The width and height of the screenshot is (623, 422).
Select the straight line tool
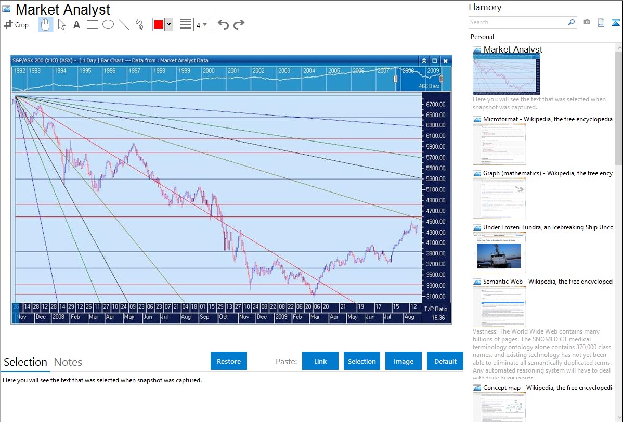(124, 24)
